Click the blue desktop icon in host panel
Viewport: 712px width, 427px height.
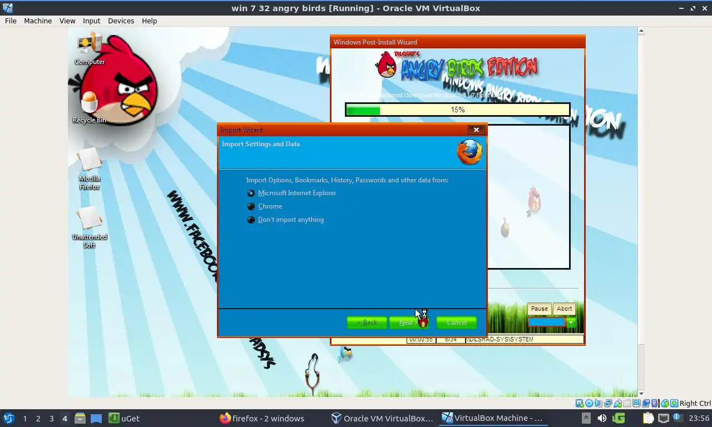pos(96,418)
